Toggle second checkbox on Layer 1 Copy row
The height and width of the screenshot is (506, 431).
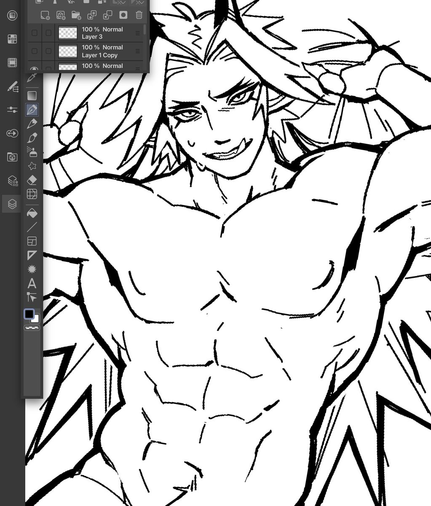[x=49, y=51]
